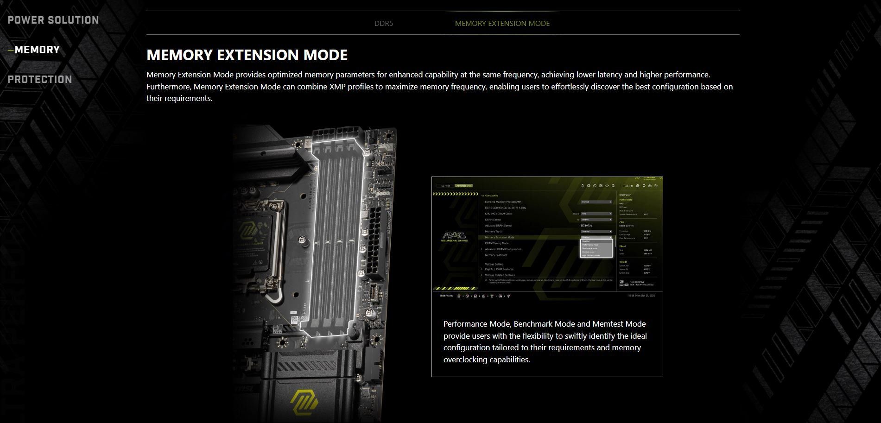This screenshot has height=423, width=881.
Task: Open Extreme Memory Profile (XMP) dropdown
Action: point(596,202)
